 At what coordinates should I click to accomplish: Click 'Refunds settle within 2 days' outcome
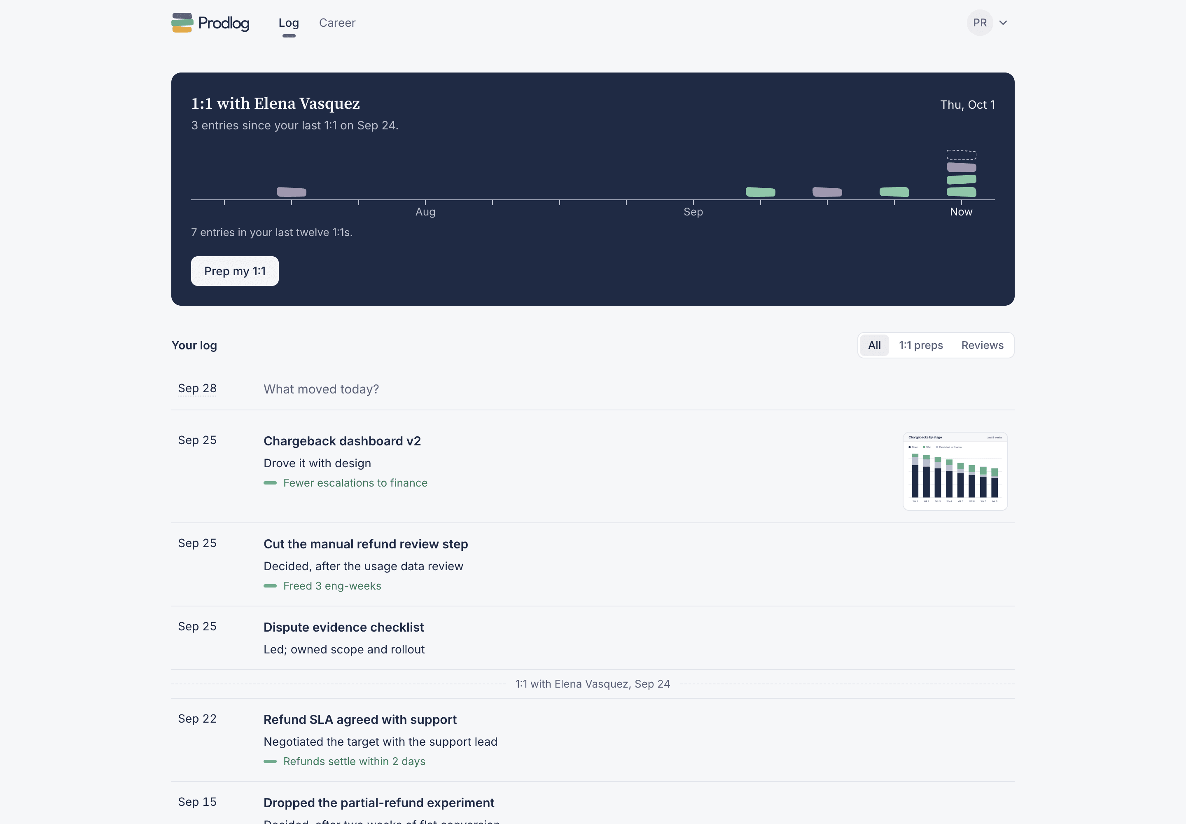[x=354, y=761]
